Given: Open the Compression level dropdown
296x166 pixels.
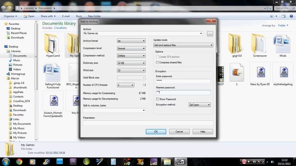Looking at the screenshot, I should point(131,48).
